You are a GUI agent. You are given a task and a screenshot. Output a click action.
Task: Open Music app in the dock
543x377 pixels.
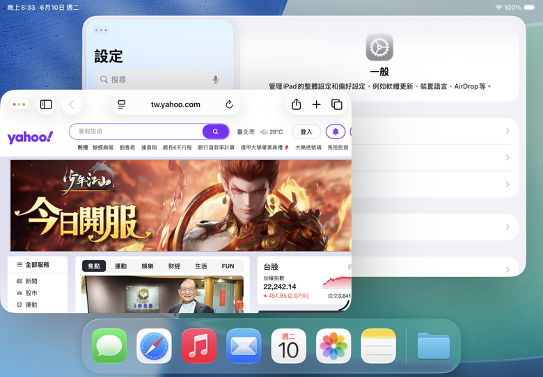pyautogui.click(x=199, y=346)
